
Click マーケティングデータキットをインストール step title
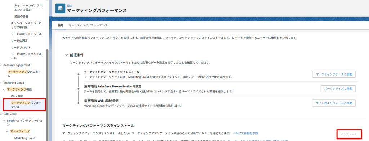coord(112,72)
